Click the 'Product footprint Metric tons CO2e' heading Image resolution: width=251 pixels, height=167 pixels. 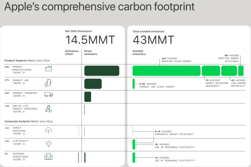[x=27, y=60]
